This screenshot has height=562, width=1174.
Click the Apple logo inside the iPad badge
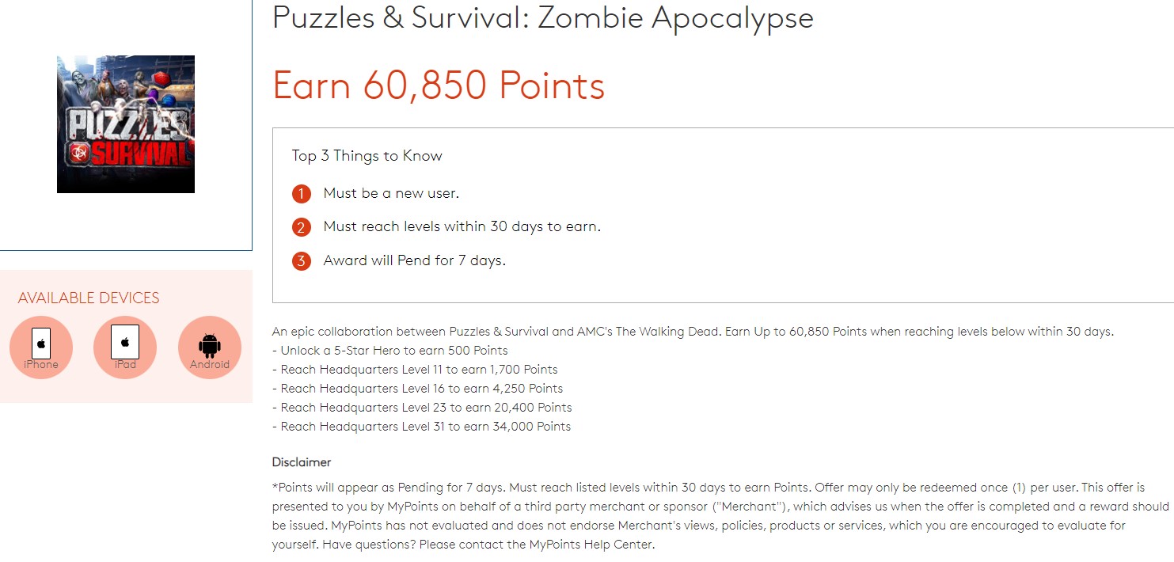(125, 340)
